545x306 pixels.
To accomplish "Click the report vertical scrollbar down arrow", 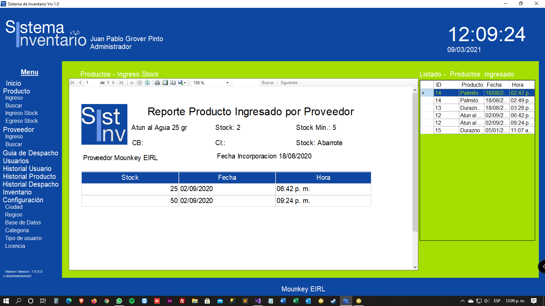I will (415, 267).
